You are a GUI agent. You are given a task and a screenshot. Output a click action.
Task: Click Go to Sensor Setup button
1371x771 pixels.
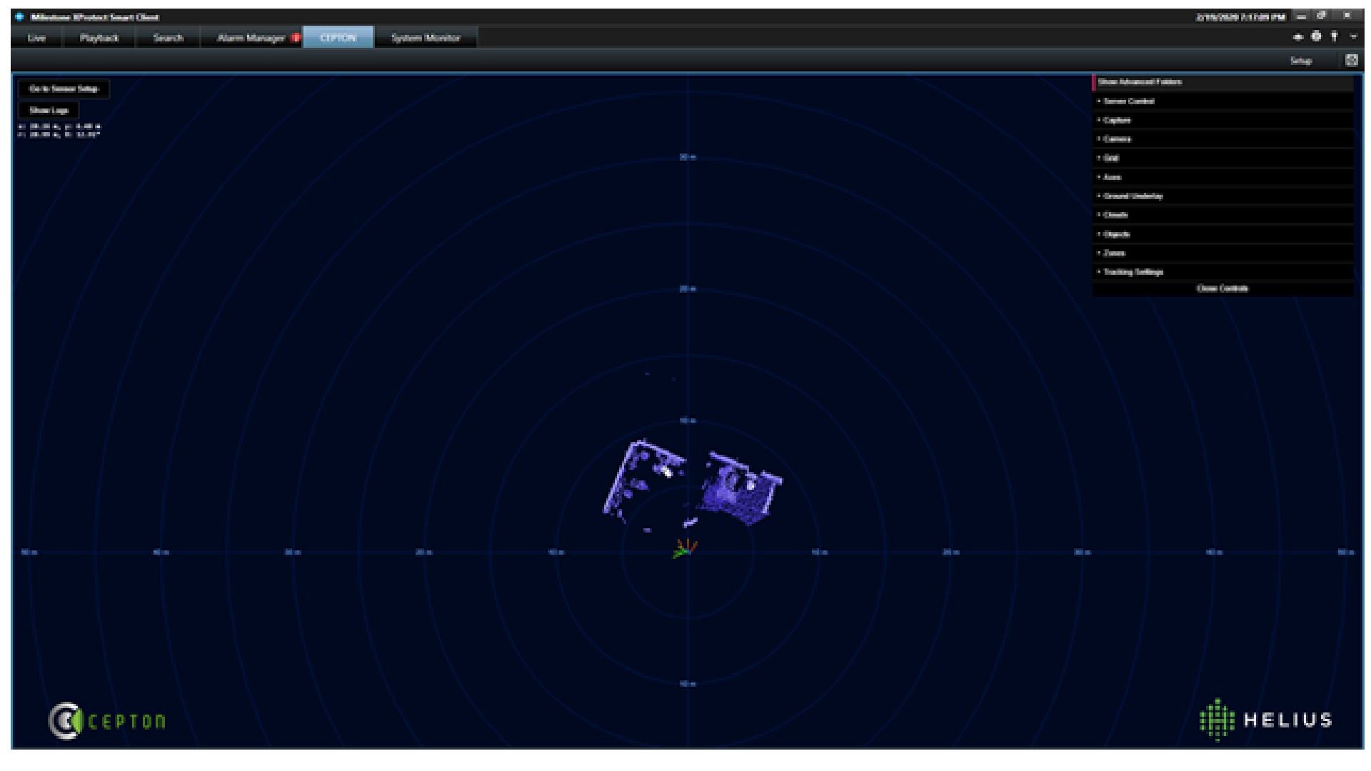pos(64,89)
